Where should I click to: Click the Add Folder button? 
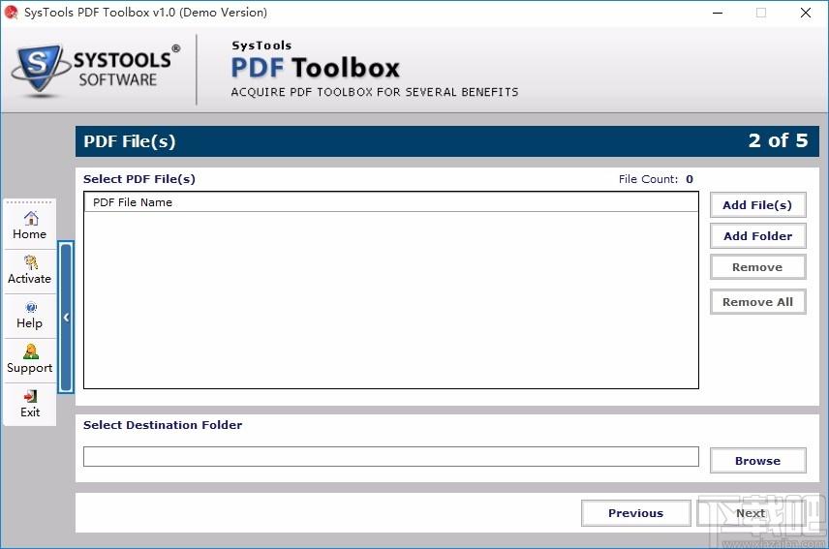(x=757, y=236)
